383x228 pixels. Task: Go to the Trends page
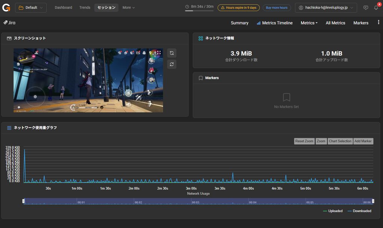85,7
